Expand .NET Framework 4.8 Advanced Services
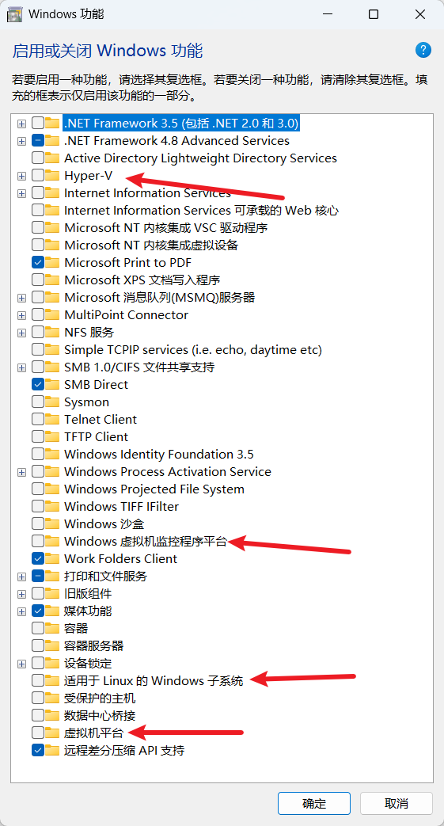 pyautogui.click(x=21, y=141)
